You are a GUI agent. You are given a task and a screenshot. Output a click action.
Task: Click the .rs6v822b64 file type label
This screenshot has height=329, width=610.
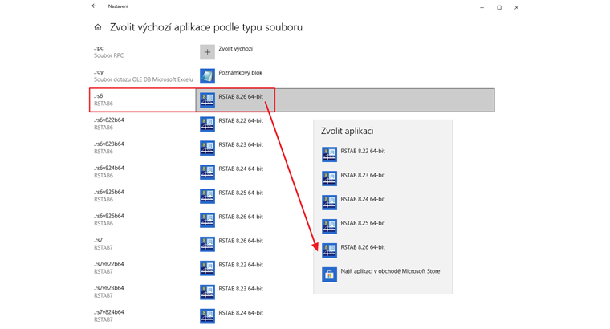click(109, 120)
